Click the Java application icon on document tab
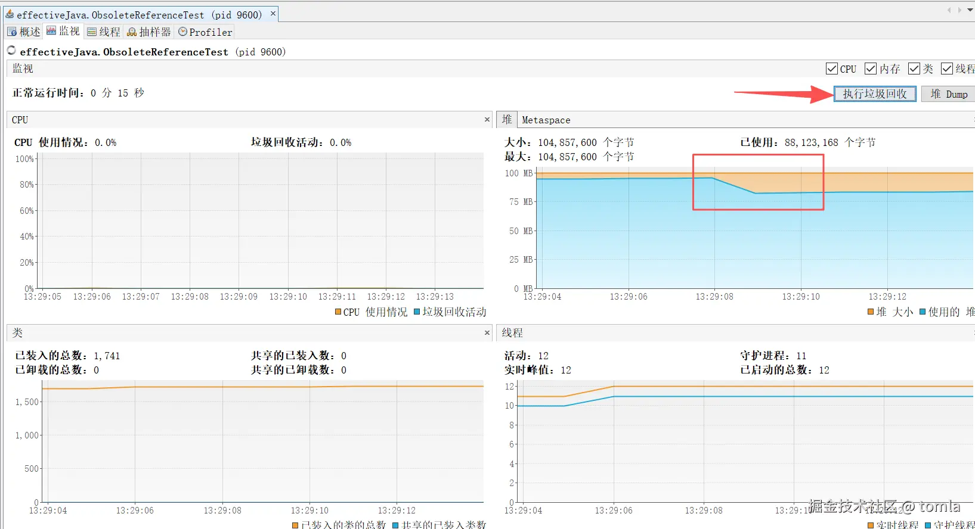 point(10,14)
